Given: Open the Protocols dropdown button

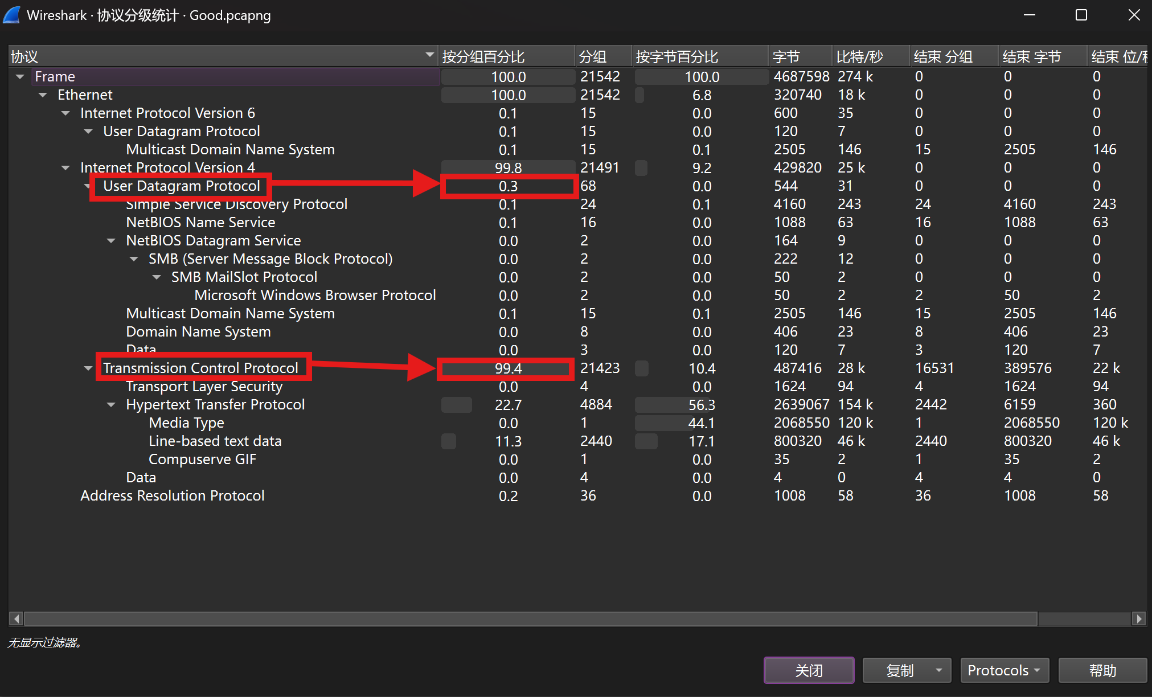Looking at the screenshot, I should (1004, 670).
